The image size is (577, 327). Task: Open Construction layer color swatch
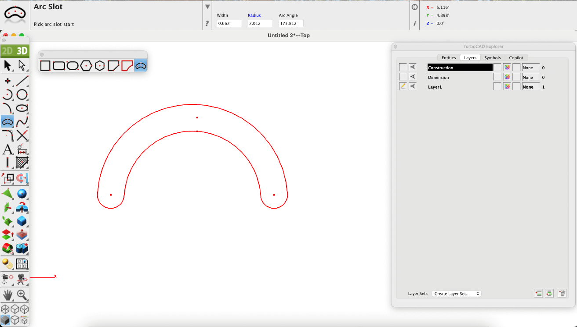(x=507, y=68)
